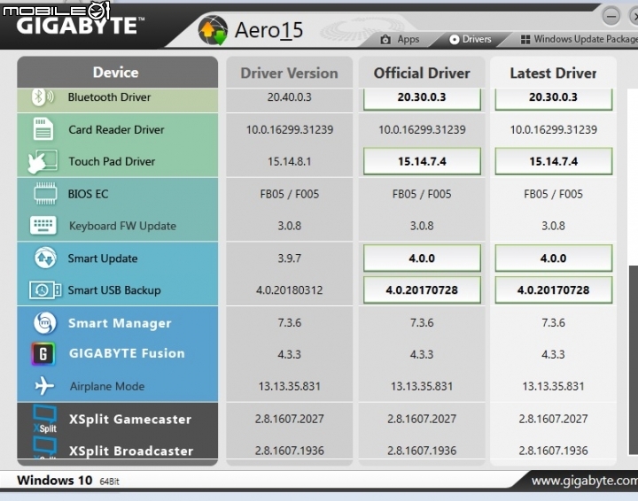Select the Smart USB Backup label
Viewport: 638px width, 501px height.
[x=114, y=290]
